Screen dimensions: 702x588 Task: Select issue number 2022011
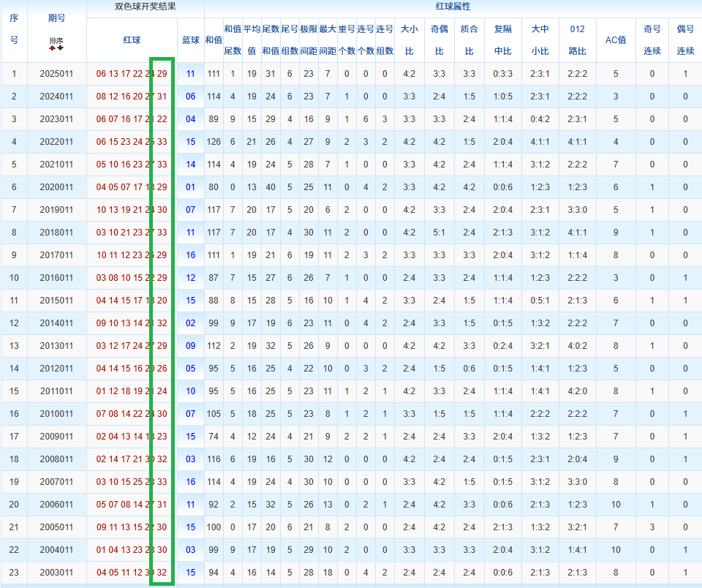pos(56,141)
